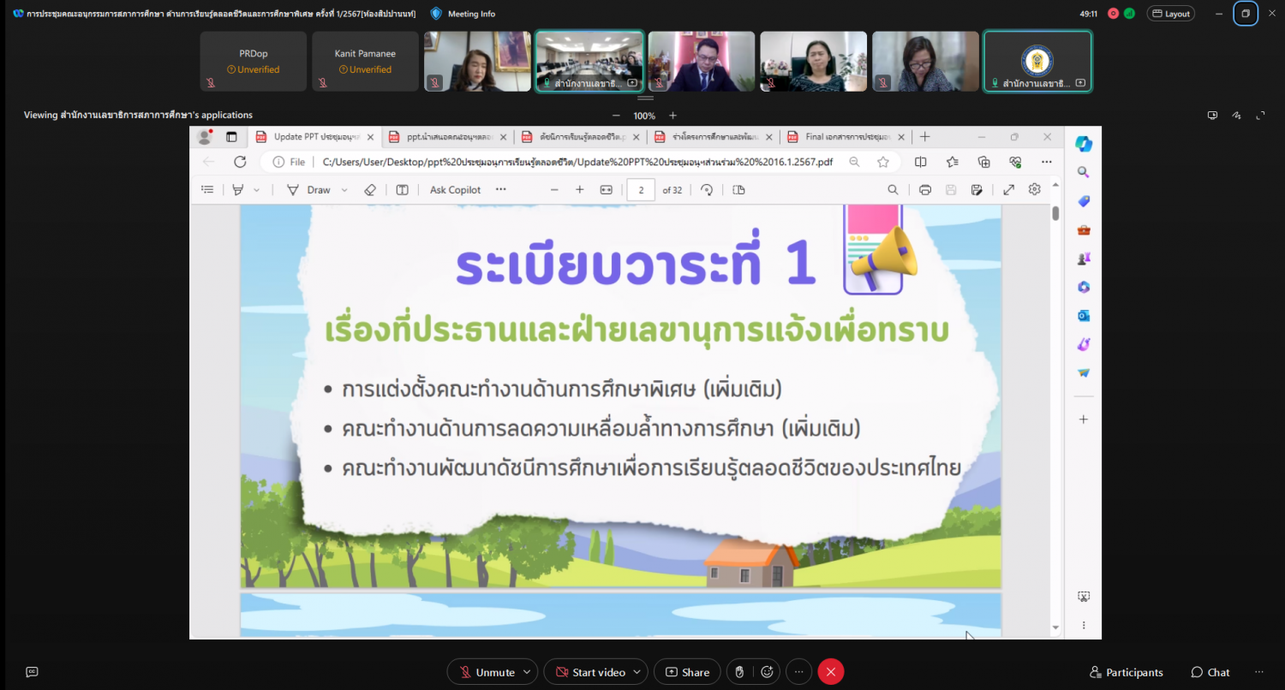Print the PDF document
This screenshot has width=1285, height=690.
[925, 190]
